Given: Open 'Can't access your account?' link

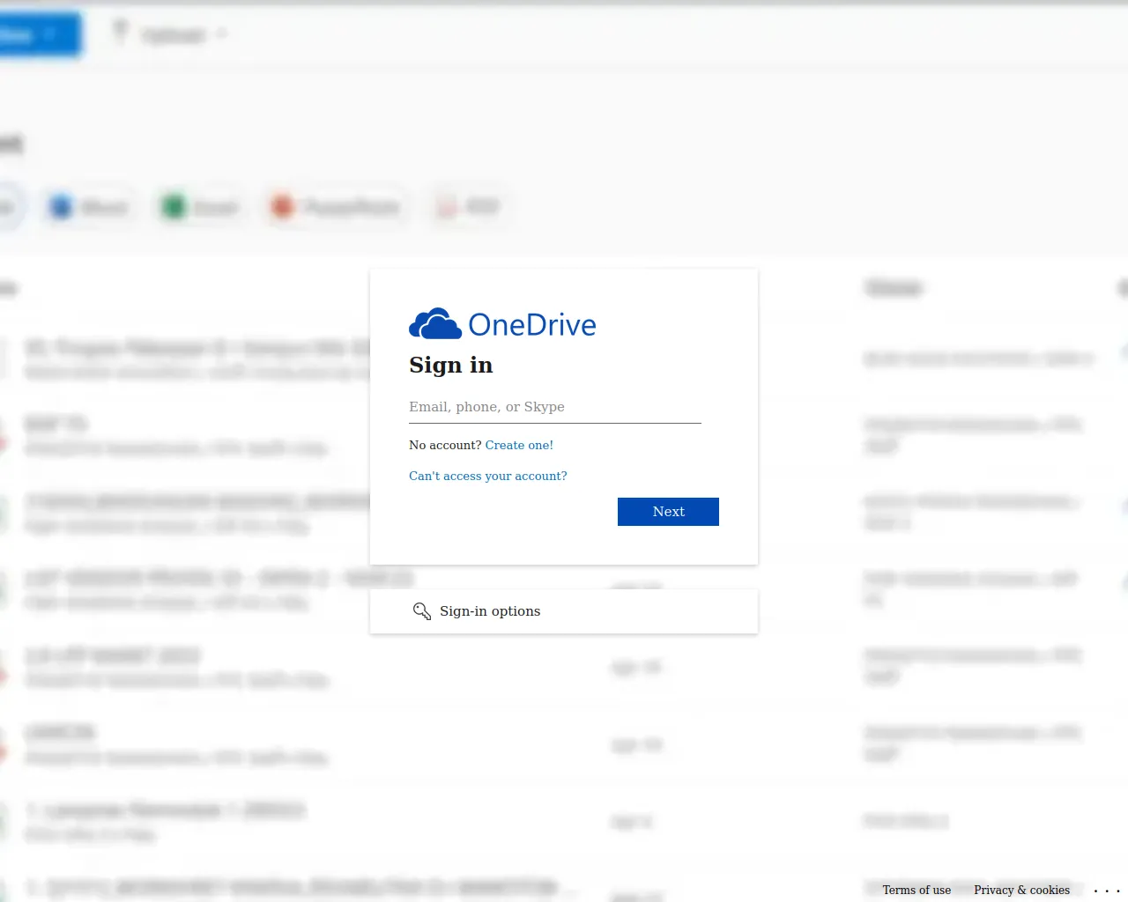Looking at the screenshot, I should click(487, 477).
